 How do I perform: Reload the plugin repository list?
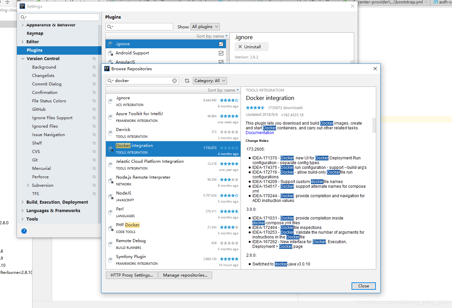pos(187,81)
